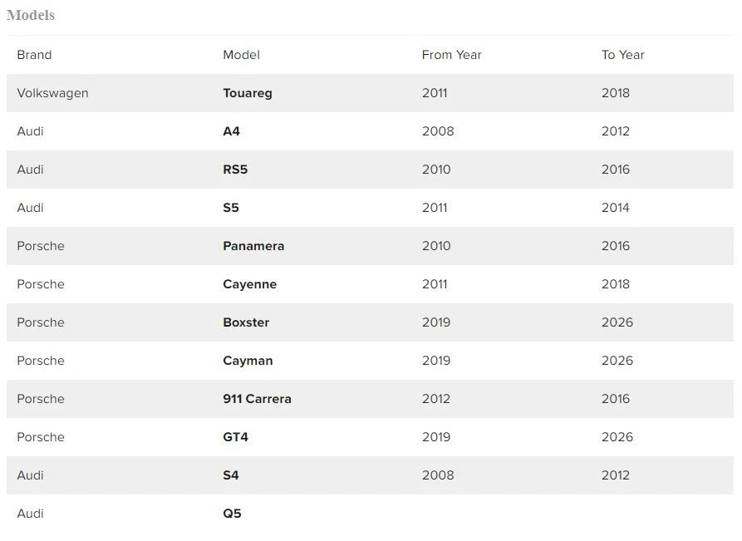
Task: Click the Boxster model name
Action: 246,322
